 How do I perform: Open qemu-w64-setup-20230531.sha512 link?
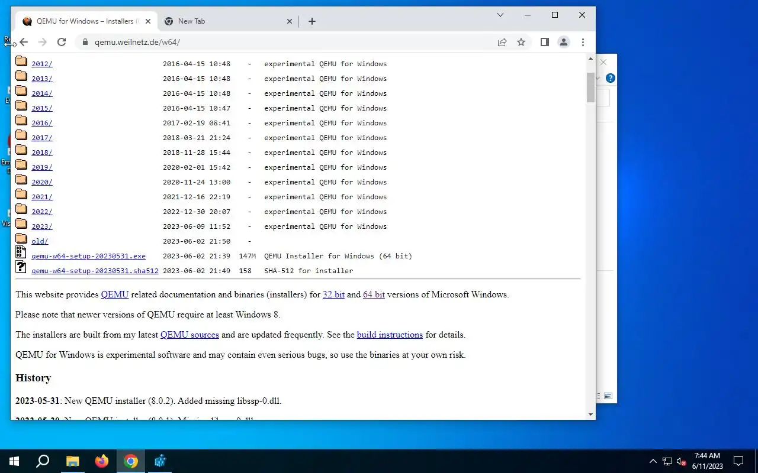(95, 271)
